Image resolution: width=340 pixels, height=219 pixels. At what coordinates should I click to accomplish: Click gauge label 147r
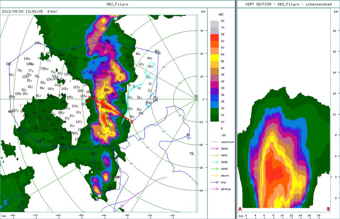click(x=79, y=122)
